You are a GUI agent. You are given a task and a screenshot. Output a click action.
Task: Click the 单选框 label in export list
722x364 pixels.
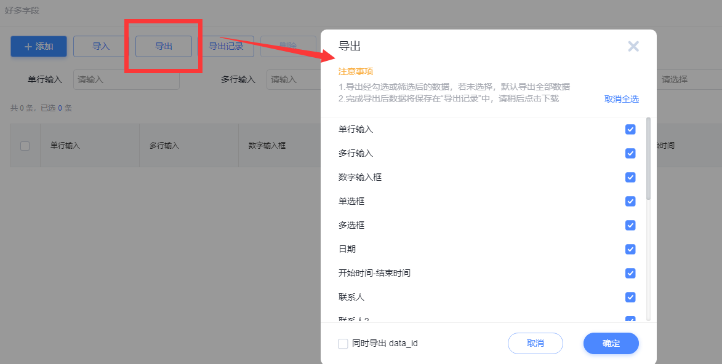(x=351, y=201)
